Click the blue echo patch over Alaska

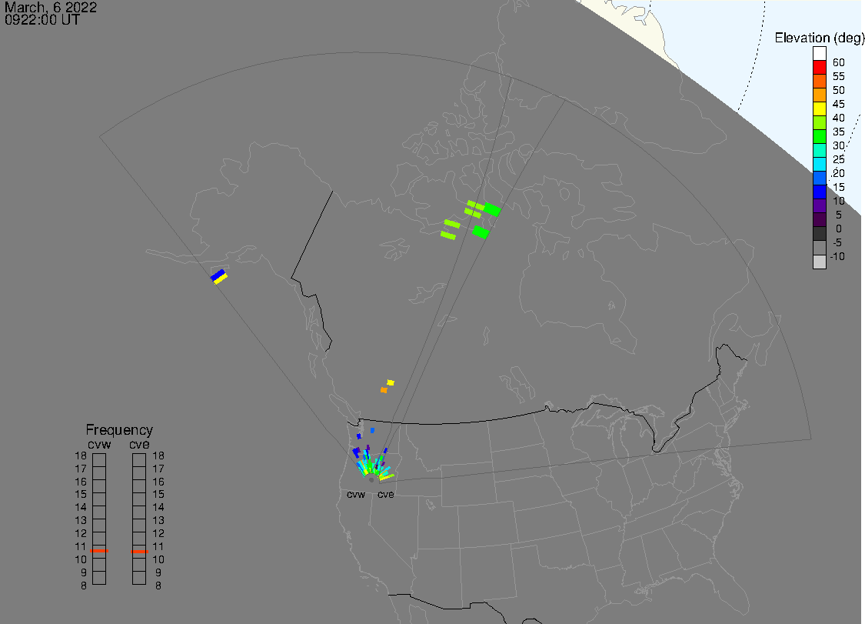coord(218,275)
